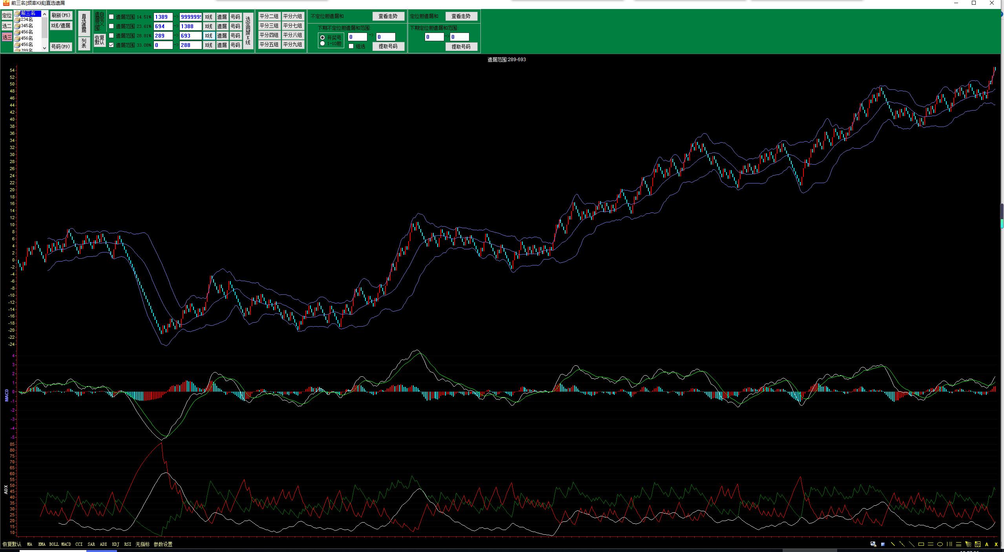Switch to 定位 mode tab

point(7,15)
